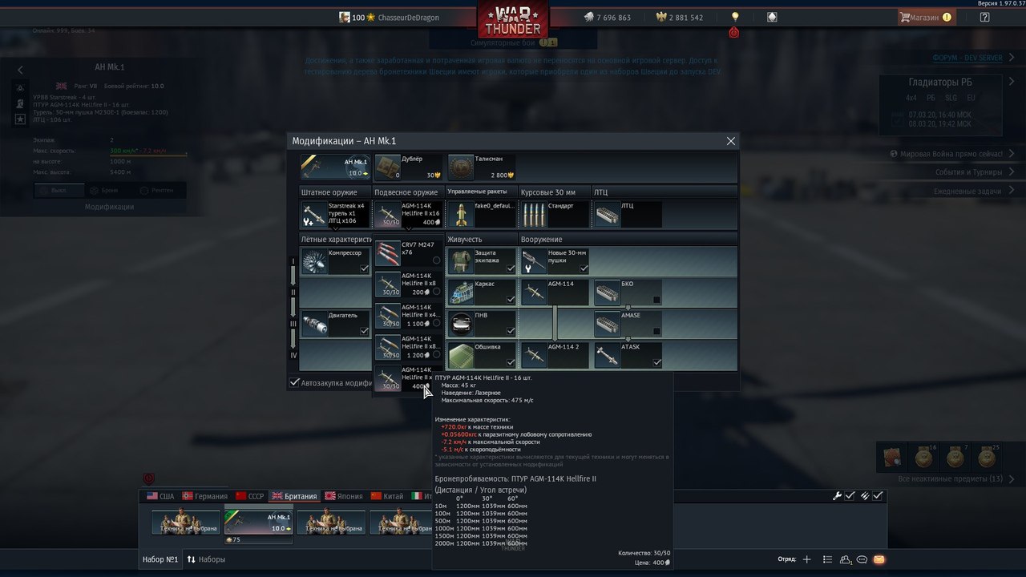The width and height of the screenshot is (1026, 577).
Task: Click the БКО countermeasure pod icon
Action: 608,293
